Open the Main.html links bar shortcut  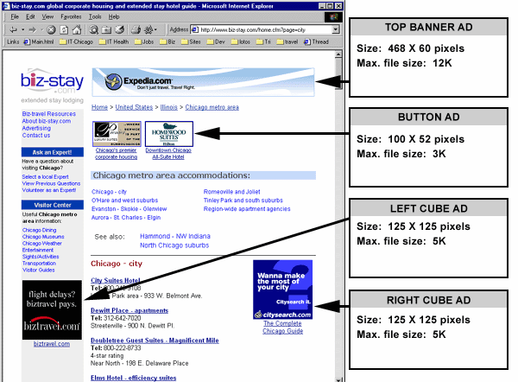tap(39, 42)
